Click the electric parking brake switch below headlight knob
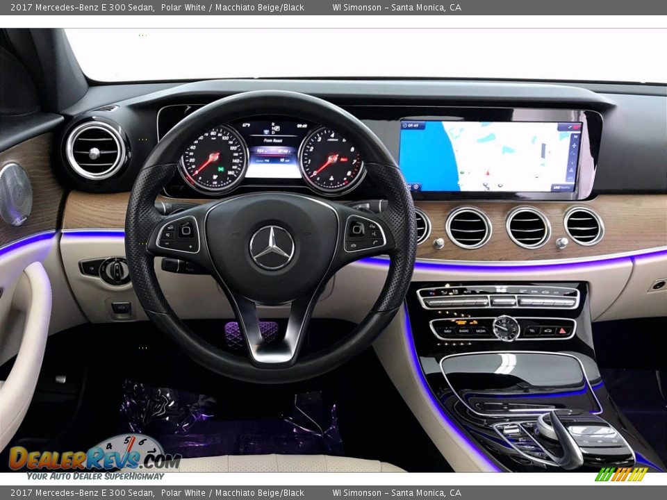 click(121, 307)
